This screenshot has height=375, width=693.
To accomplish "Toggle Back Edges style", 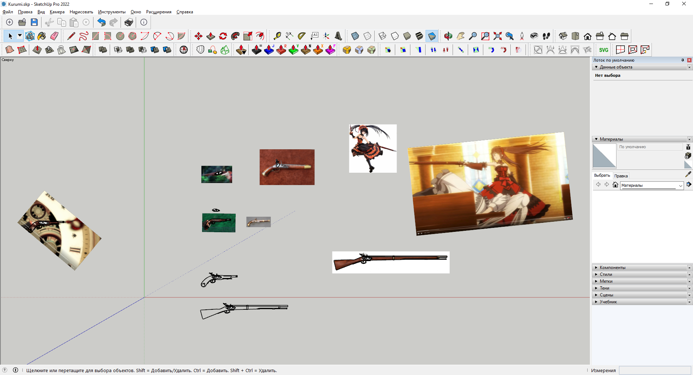I will (367, 36).
